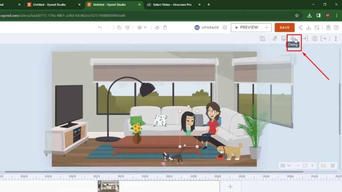Select the tan dog near food bowl
Viewport: 342px width, 192px height.
[230, 151]
